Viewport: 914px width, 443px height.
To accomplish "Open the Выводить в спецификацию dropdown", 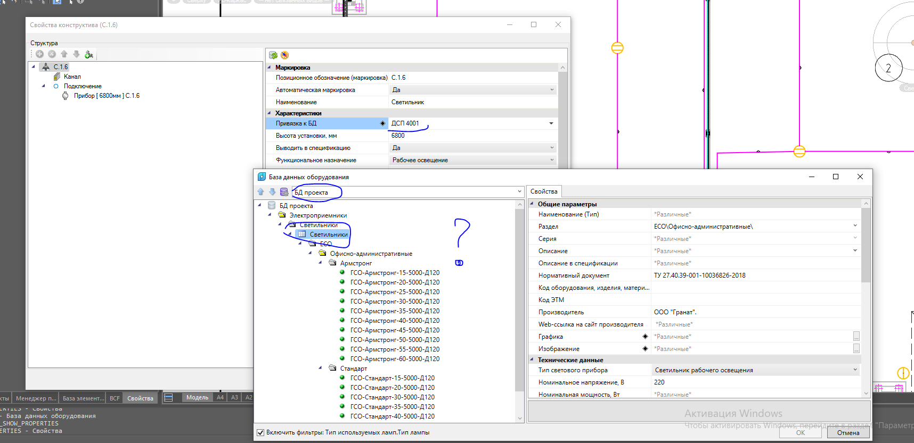I will pyautogui.click(x=552, y=148).
